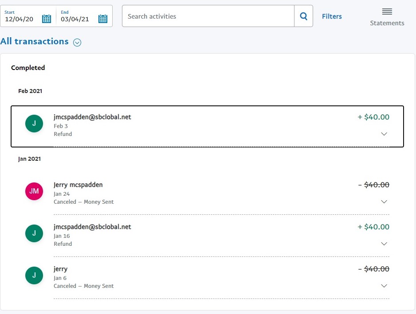Click the J avatar on the Jan 16 refund
Image resolution: width=416 pixels, height=314 pixels.
tap(34, 233)
